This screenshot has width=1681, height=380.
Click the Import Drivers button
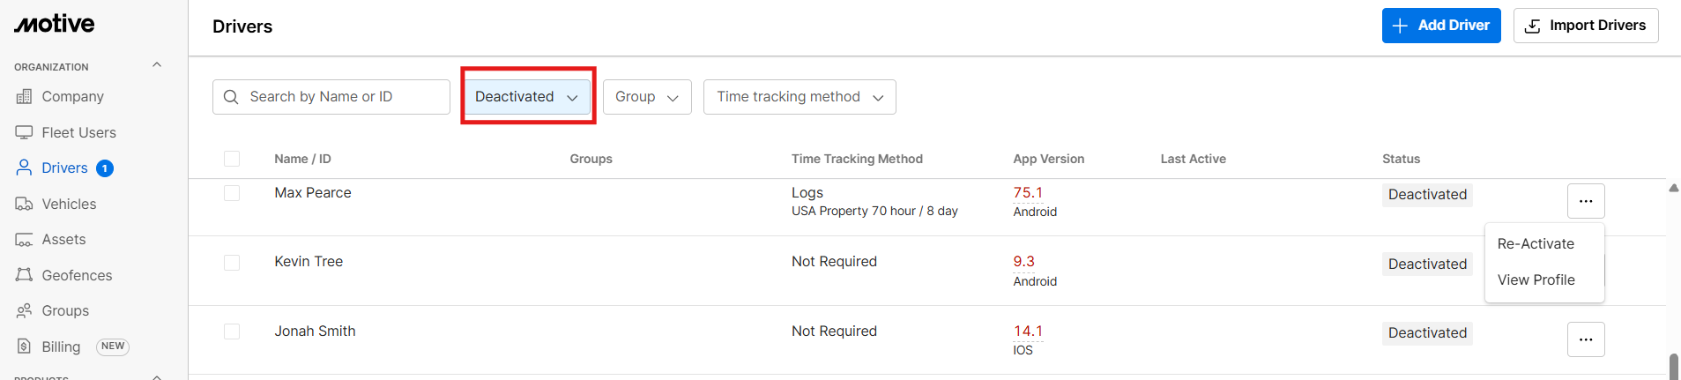point(1585,26)
